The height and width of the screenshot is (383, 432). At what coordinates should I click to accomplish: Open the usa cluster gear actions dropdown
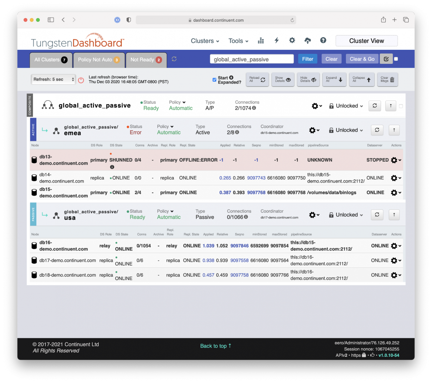tap(314, 215)
